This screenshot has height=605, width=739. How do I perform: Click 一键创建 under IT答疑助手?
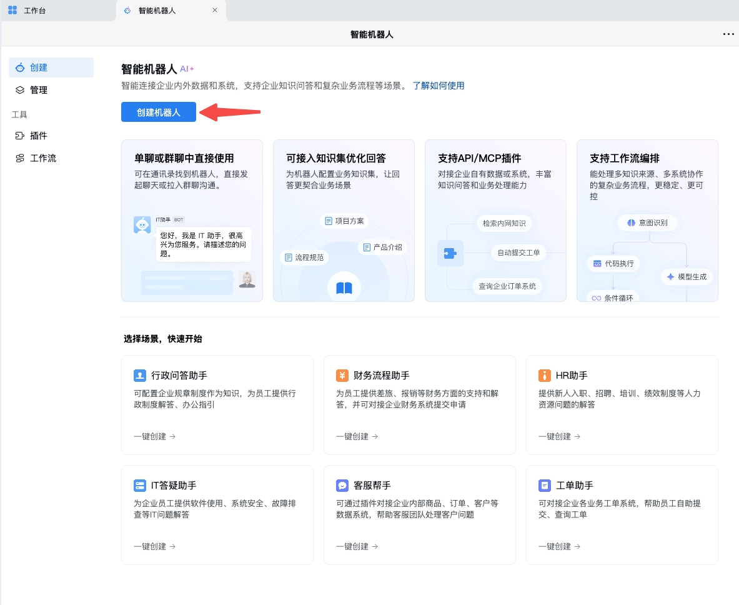[154, 546]
